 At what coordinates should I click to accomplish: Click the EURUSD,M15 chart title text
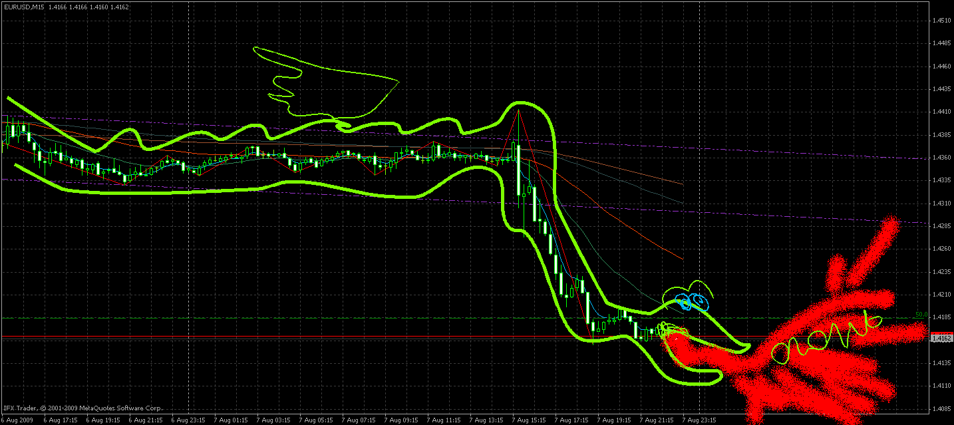(23, 7)
